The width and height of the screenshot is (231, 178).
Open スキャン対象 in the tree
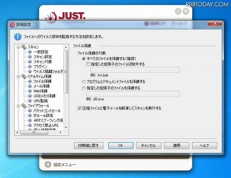[x=43, y=62]
